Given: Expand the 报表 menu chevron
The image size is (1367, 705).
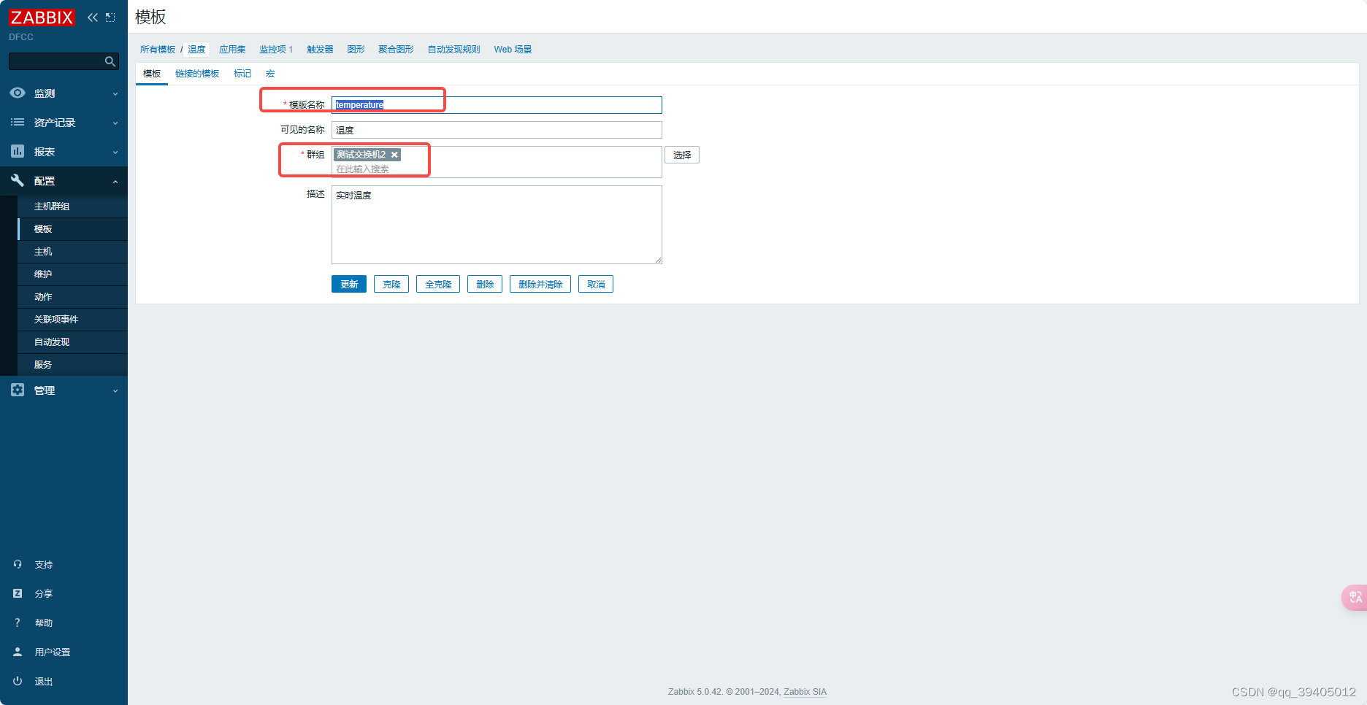Looking at the screenshot, I should pos(115,152).
